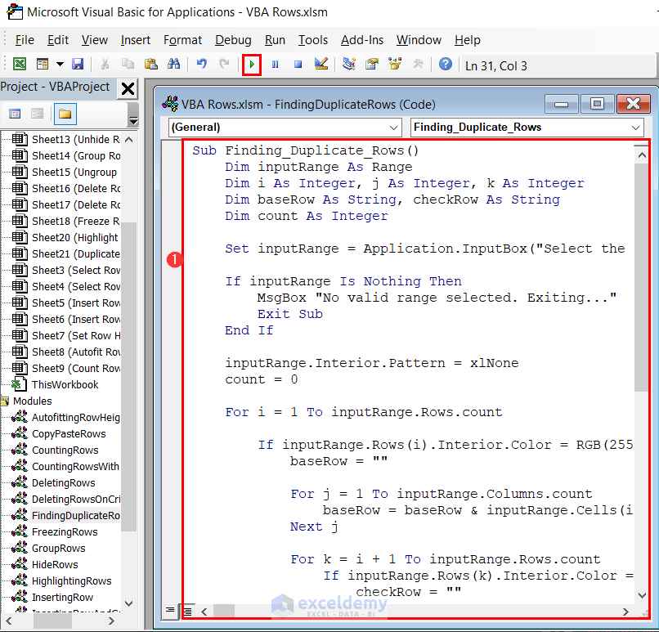Toggle Design Mode in the toolbar
The image size is (659, 632).
click(321, 64)
